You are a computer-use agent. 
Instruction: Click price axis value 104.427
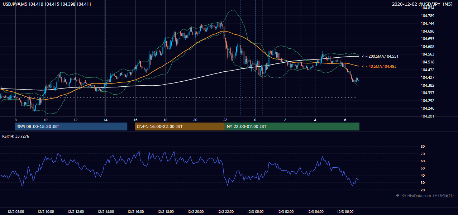coord(428,77)
